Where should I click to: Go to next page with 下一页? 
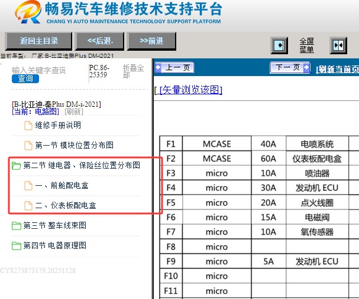[x=290, y=68]
